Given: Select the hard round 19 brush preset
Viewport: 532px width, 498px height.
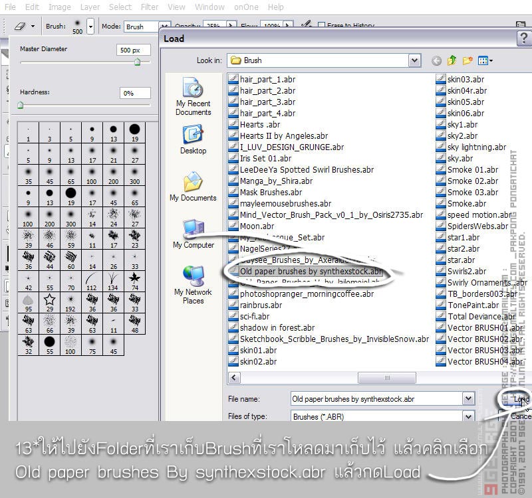Looking at the screenshot, I should (134, 132).
